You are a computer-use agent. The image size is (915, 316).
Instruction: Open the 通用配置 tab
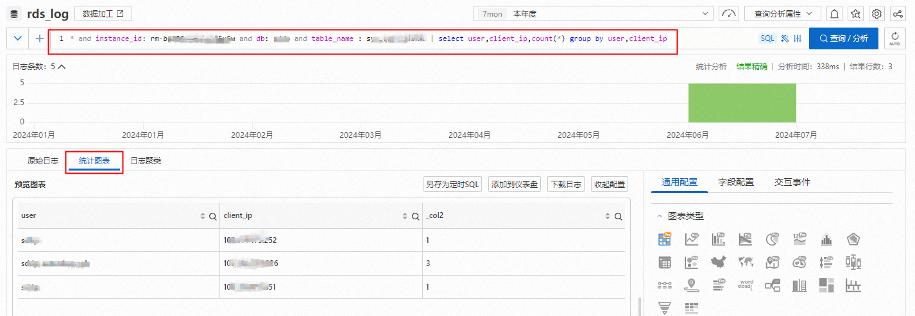click(x=680, y=182)
